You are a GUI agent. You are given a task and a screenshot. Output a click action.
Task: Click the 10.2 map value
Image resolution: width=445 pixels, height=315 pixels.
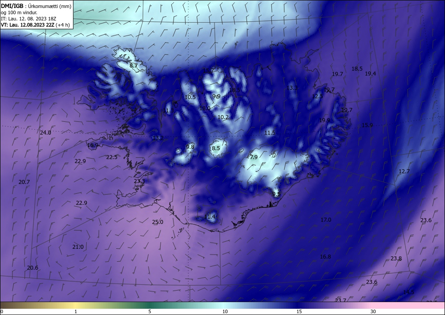[223, 117]
